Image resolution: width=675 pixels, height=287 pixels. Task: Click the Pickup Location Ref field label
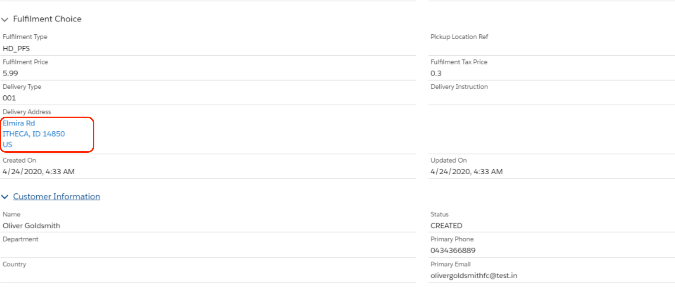click(x=459, y=37)
